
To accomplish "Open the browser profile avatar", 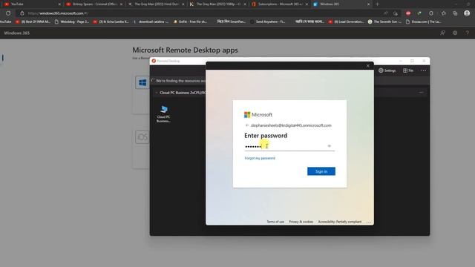I will pos(467,13).
